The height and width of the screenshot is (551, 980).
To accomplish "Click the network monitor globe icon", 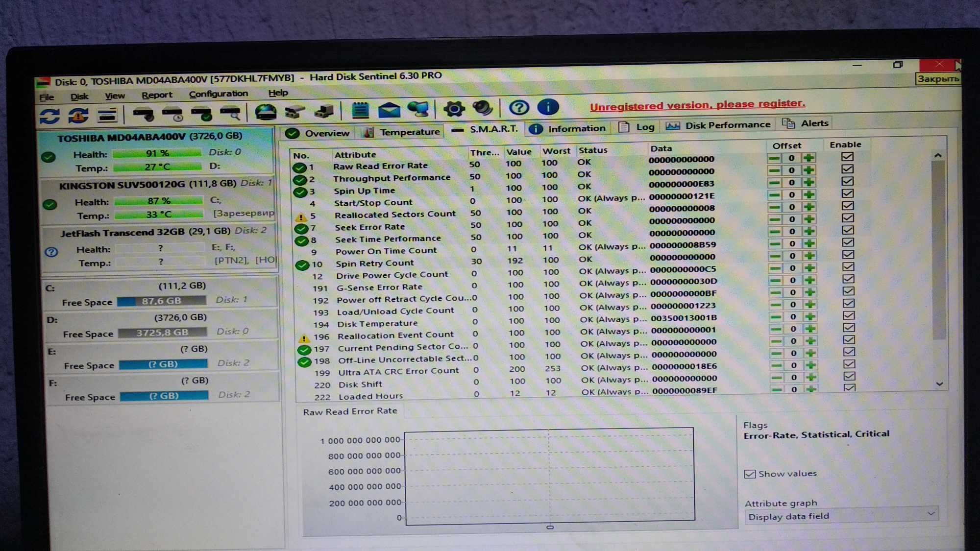I will [x=418, y=109].
